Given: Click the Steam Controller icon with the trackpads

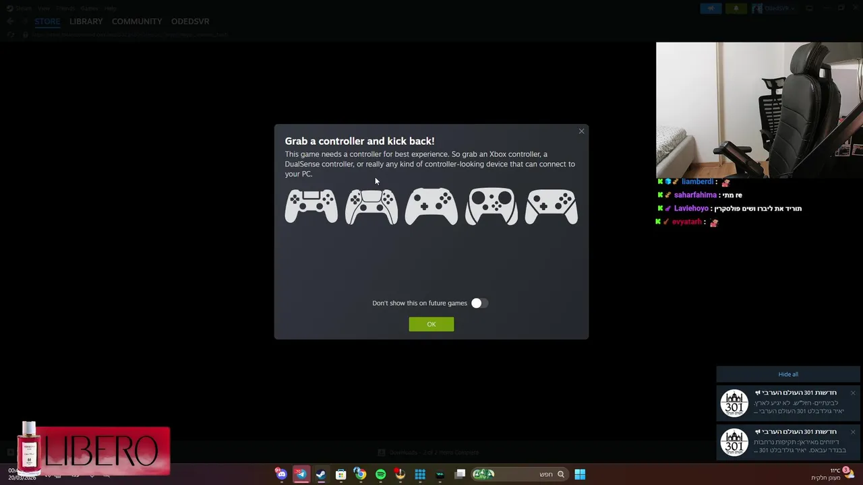Looking at the screenshot, I should [x=492, y=205].
